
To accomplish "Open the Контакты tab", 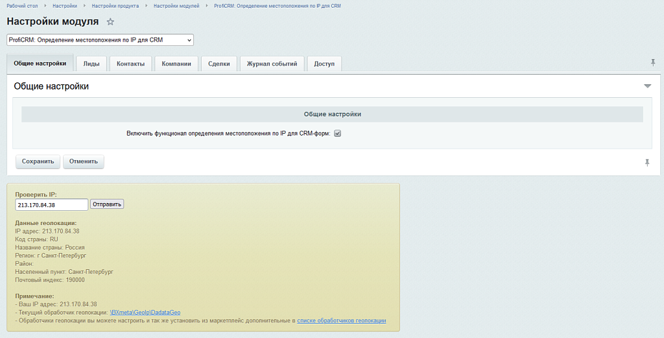I will coord(130,64).
